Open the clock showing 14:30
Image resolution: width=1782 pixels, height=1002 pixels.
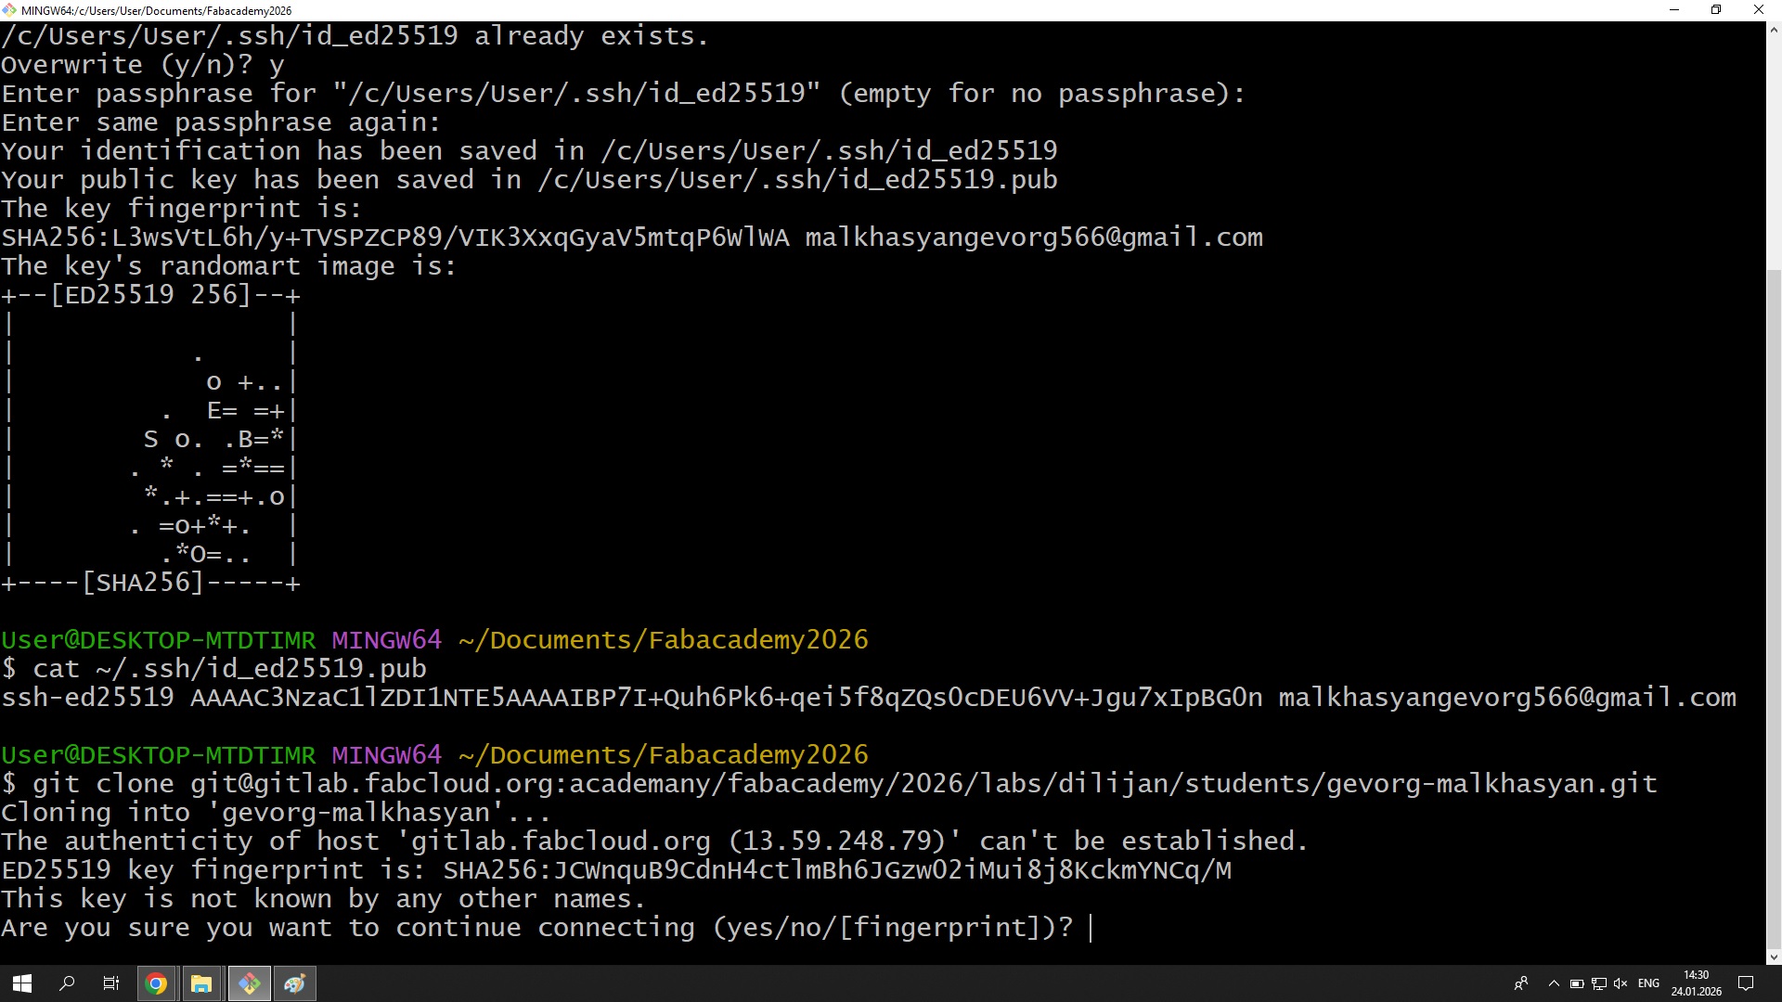(1696, 983)
